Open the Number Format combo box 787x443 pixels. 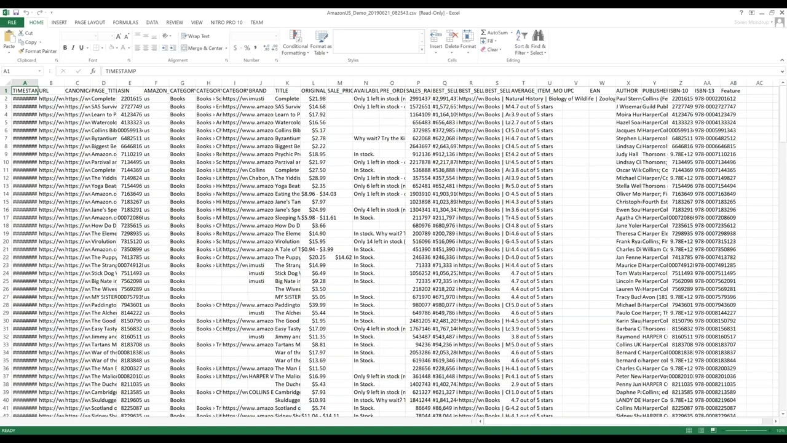(x=255, y=36)
